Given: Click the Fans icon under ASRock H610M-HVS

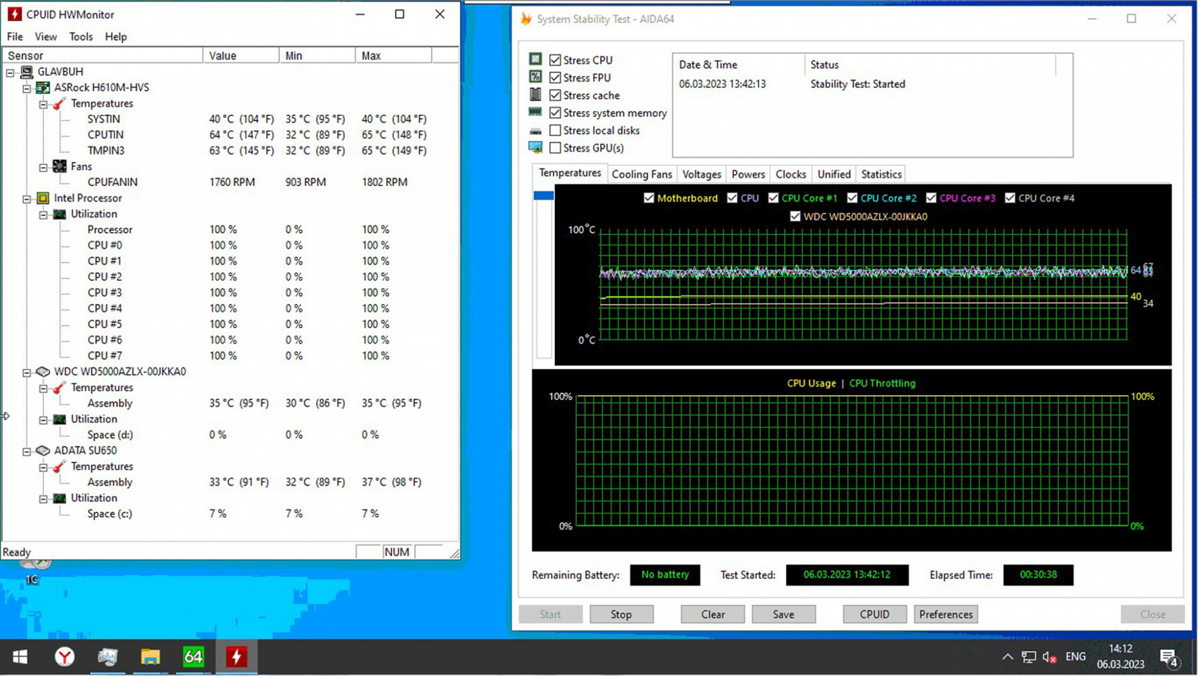Looking at the screenshot, I should pyautogui.click(x=59, y=166).
